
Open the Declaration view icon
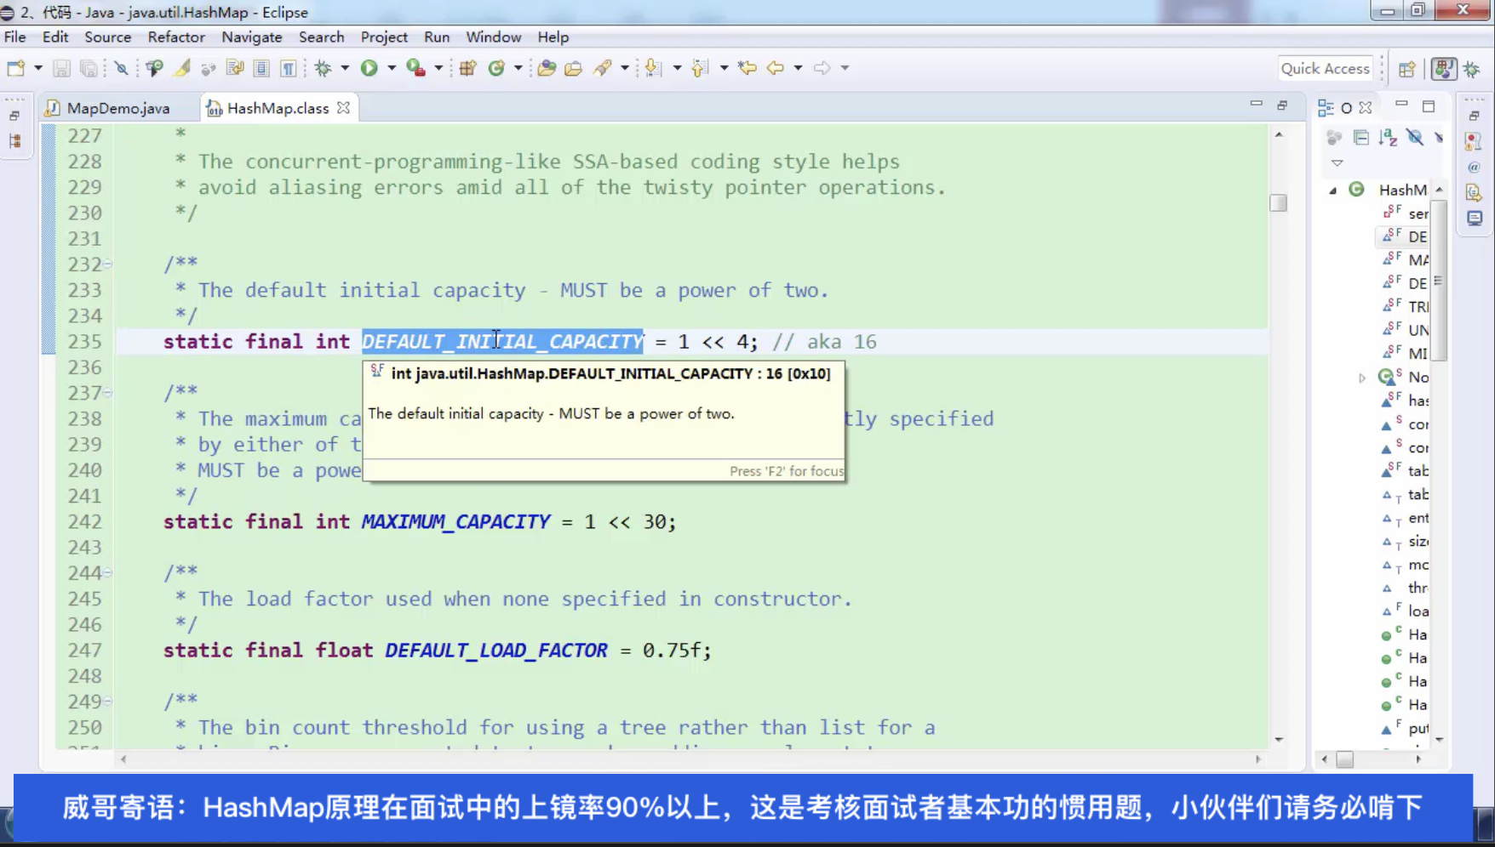pyautogui.click(x=1474, y=193)
